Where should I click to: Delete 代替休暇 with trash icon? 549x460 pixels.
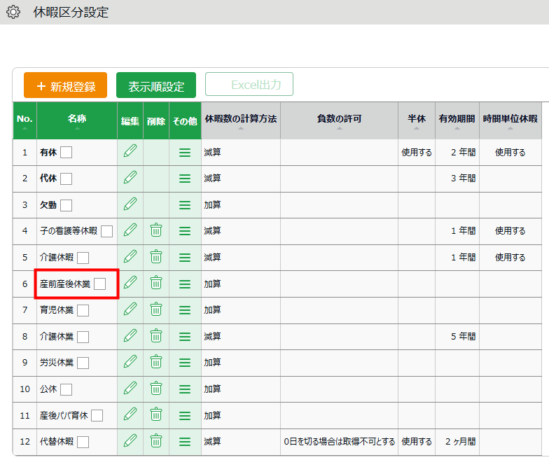pyautogui.click(x=155, y=441)
